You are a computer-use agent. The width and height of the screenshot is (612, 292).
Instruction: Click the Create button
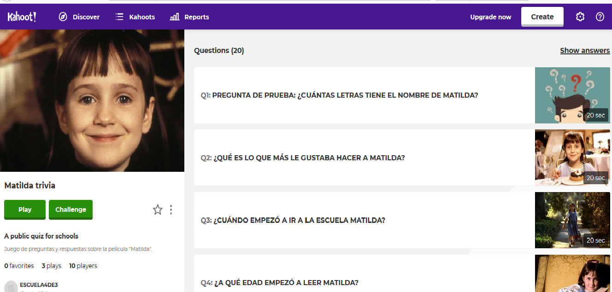pyautogui.click(x=542, y=17)
